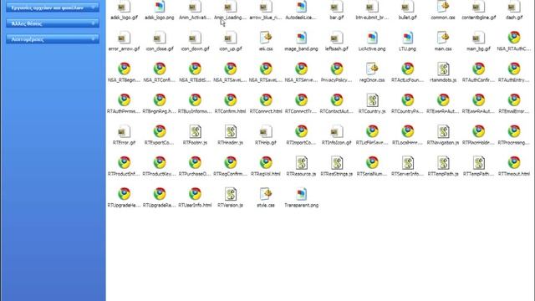The height and width of the screenshot is (301, 535).
Task: Select the NSA_RTEditS... Chrome file
Action: coord(195,69)
